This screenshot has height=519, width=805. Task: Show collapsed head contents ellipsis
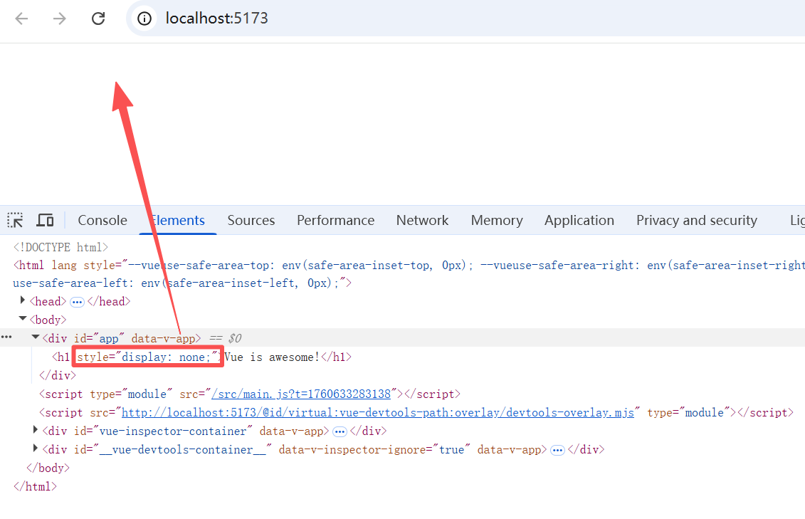coord(77,302)
